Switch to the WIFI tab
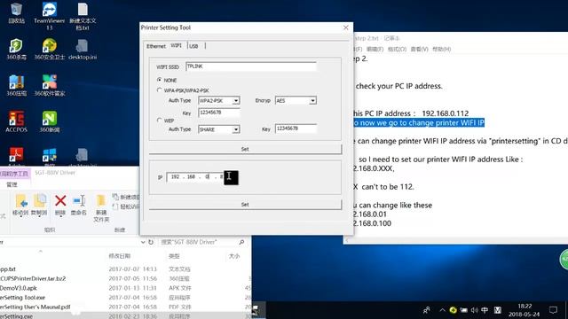The height and width of the screenshot is (319, 568). click(x=177, y=45)
